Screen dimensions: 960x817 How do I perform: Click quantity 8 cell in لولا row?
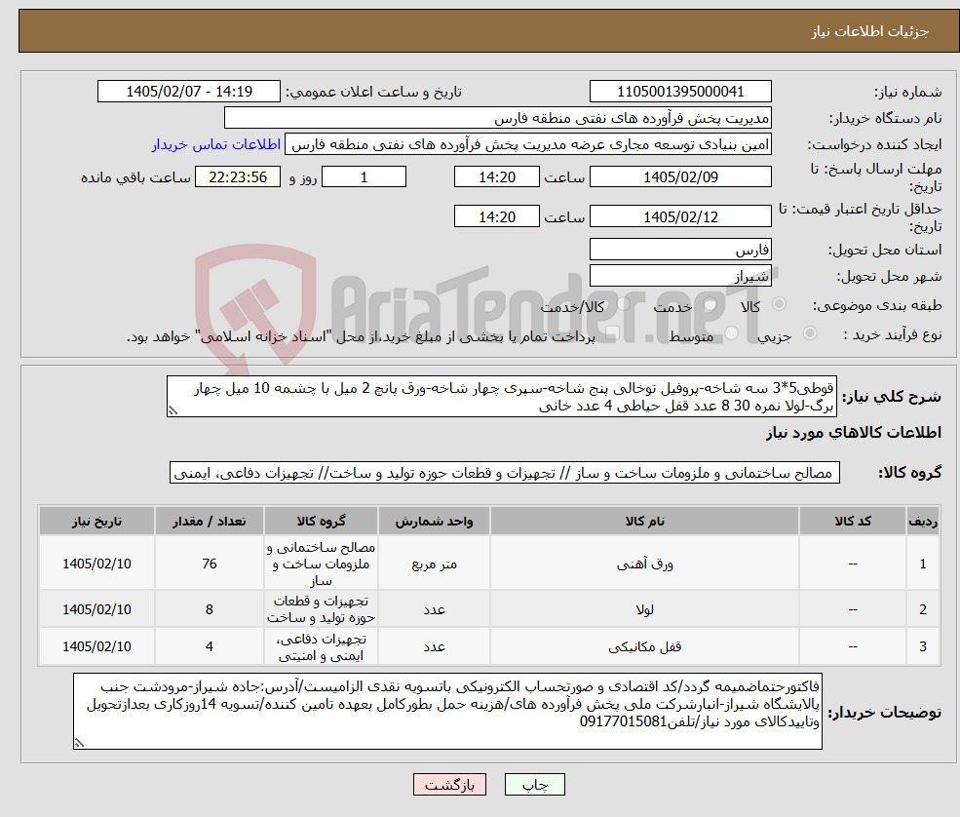tap(210, 609)
